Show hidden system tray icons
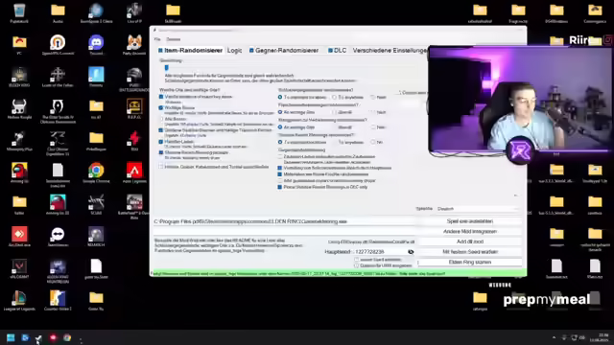 coord(554,337)
